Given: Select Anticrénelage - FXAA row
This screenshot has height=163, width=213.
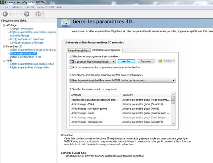Looking at the screenshot, I should pos(120,104).
